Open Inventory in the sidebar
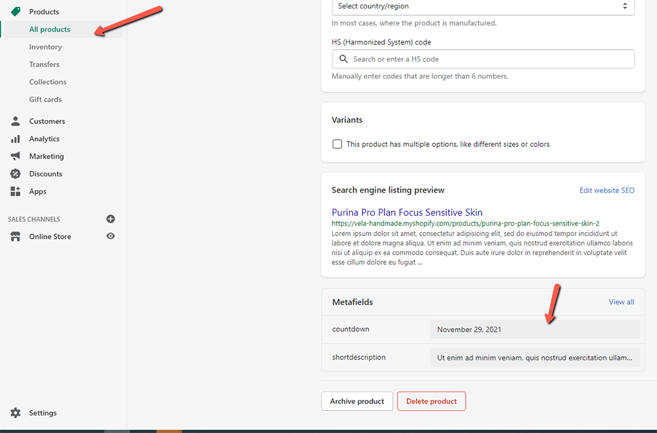Viewport: 657px width, 433px height. coord(45,47)
